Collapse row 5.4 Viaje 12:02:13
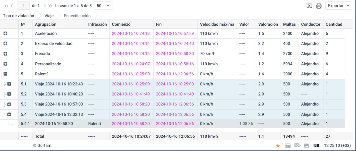356x151 pixels. (9, 114)
